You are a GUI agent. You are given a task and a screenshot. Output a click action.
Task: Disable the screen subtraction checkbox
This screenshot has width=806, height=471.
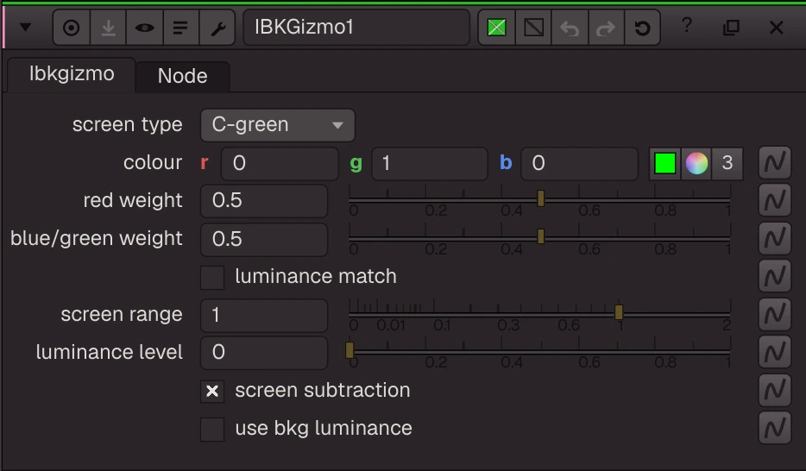[212, 392]
